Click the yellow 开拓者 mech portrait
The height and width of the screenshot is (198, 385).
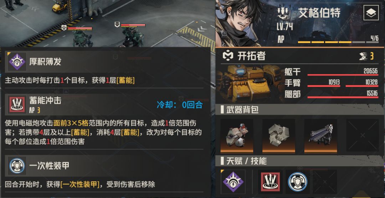(x=249, y=83)
